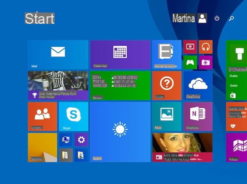The image size is (247, 184).
Task: Open the OneDrive cloud tile
Action: coord(198,86)
